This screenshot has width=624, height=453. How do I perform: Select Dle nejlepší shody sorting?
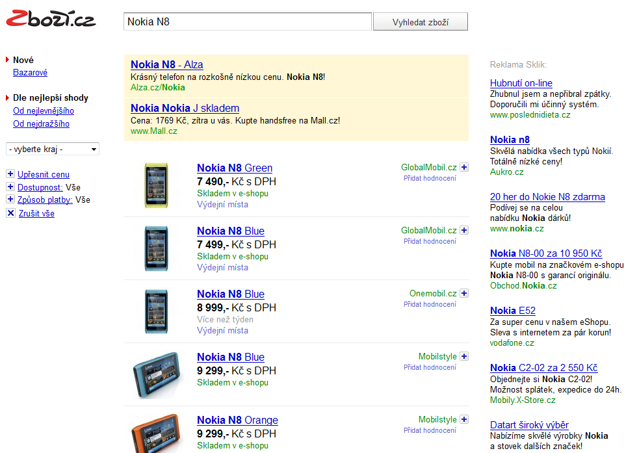coord(51,98)
